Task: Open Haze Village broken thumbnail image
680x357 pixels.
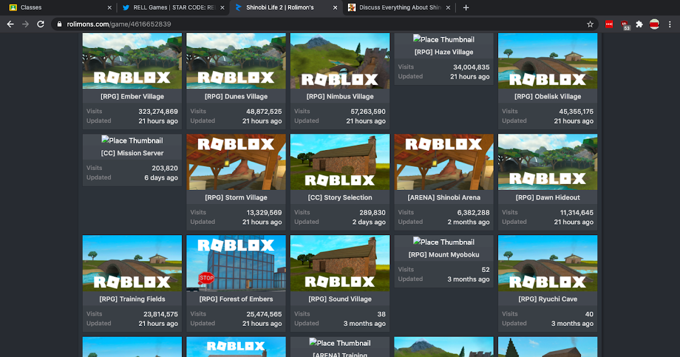Action: pos(444,39)
